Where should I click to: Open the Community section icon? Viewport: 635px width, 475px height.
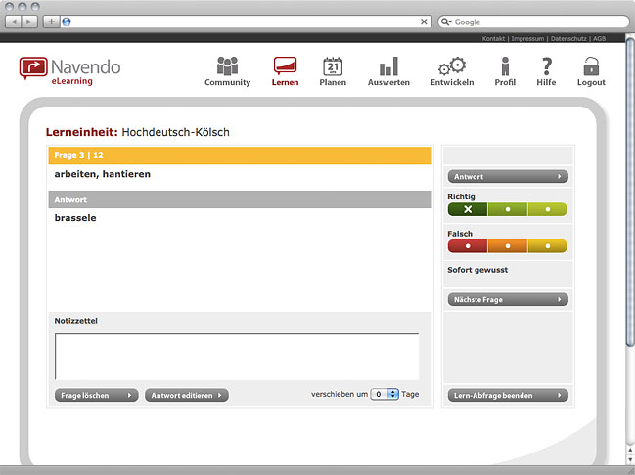tap(227, 65)
